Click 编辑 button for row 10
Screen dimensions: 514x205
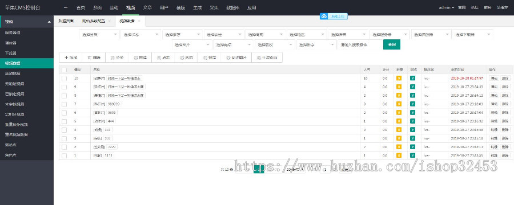(x=493, y=78)
